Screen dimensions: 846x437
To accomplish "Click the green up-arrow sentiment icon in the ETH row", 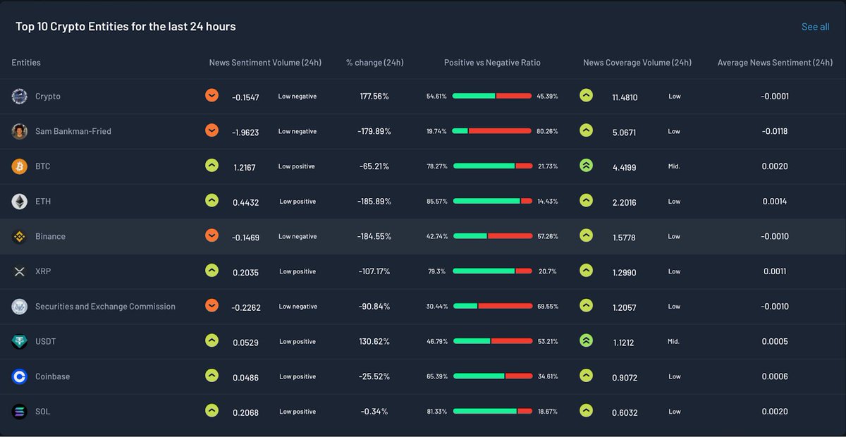I will (x=211, y=200).
